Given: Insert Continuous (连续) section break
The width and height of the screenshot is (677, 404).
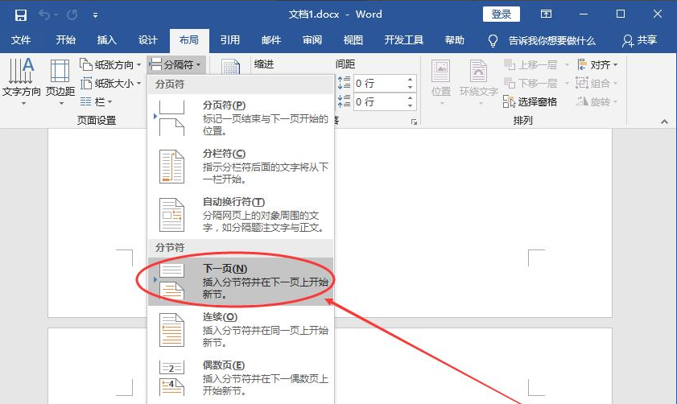Looking at the screenshot, I should pyautogui.click(x=171, y=330).
